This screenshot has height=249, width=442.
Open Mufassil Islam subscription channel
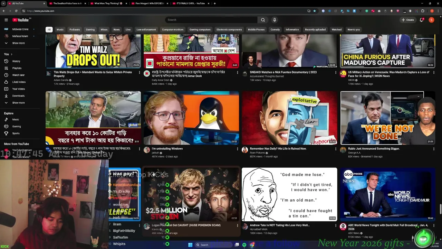(20, 36)
